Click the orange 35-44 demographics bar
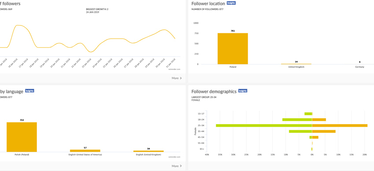 [324, 131]
